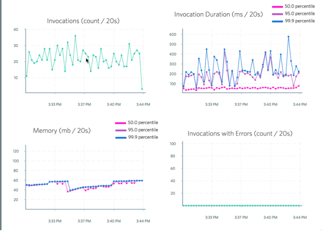Viewport: 324px width, 231px height.
Task: Click the 600 y-axis label in Invocation Duration chart
Action: 173,35
